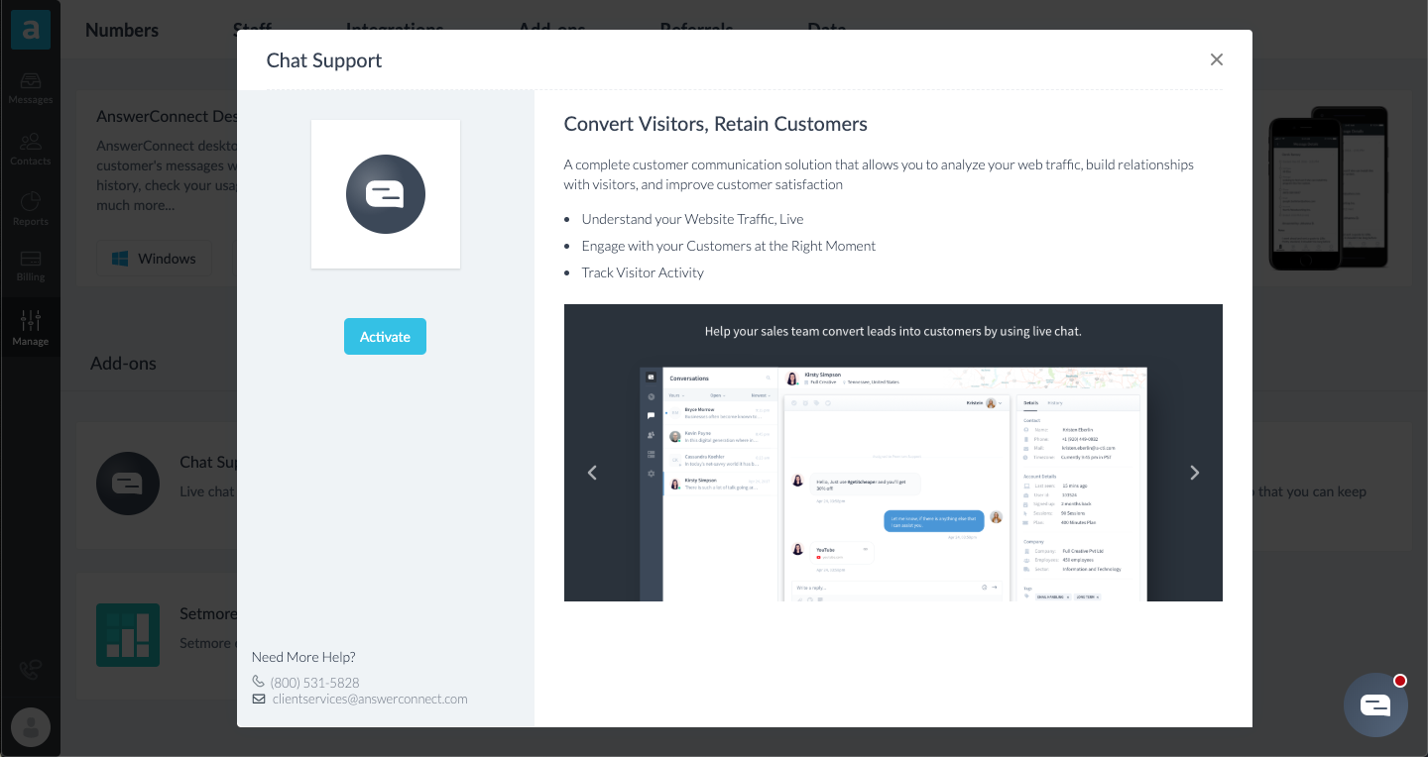This screenshot has height=757, width=1428.
Task: Open the user profile avatar
Action: pyautogui.click(x=31, y=728)
